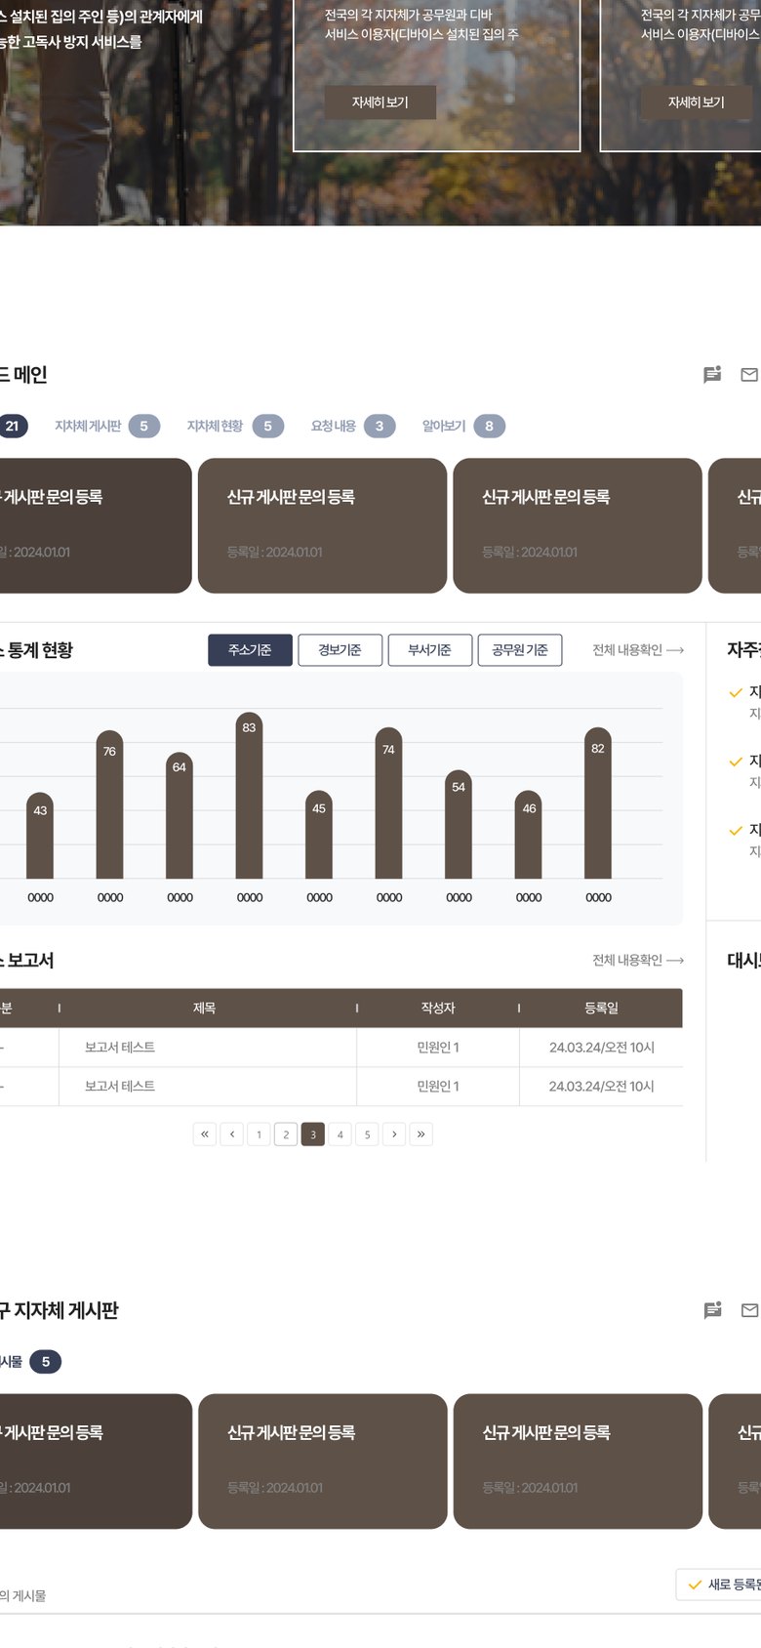Screen dimensions: 761x1648
Task: Open the mail icon in the 메인 section header
Action: (749, 375)
